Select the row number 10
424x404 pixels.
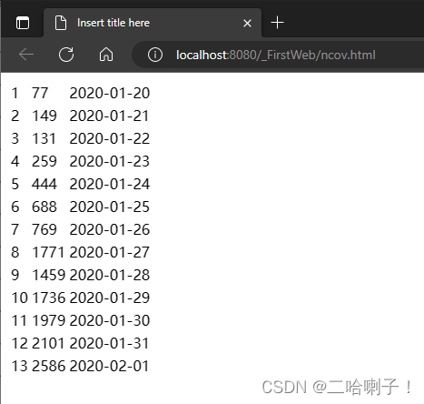(20, 298)
